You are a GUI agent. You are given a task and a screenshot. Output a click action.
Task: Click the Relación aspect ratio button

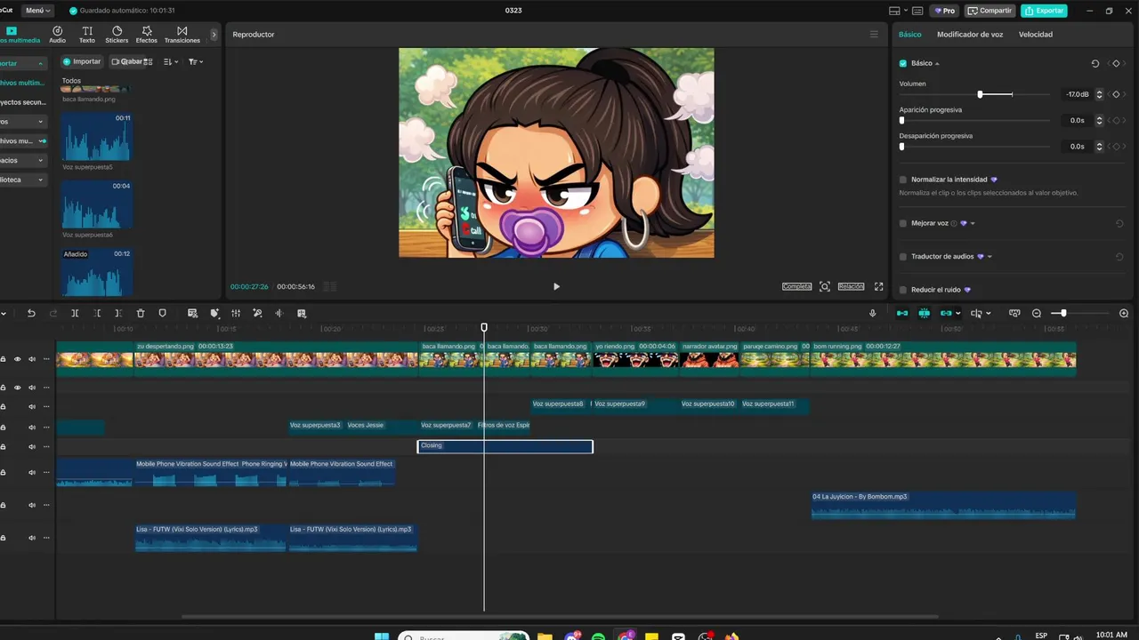[851, 286]
